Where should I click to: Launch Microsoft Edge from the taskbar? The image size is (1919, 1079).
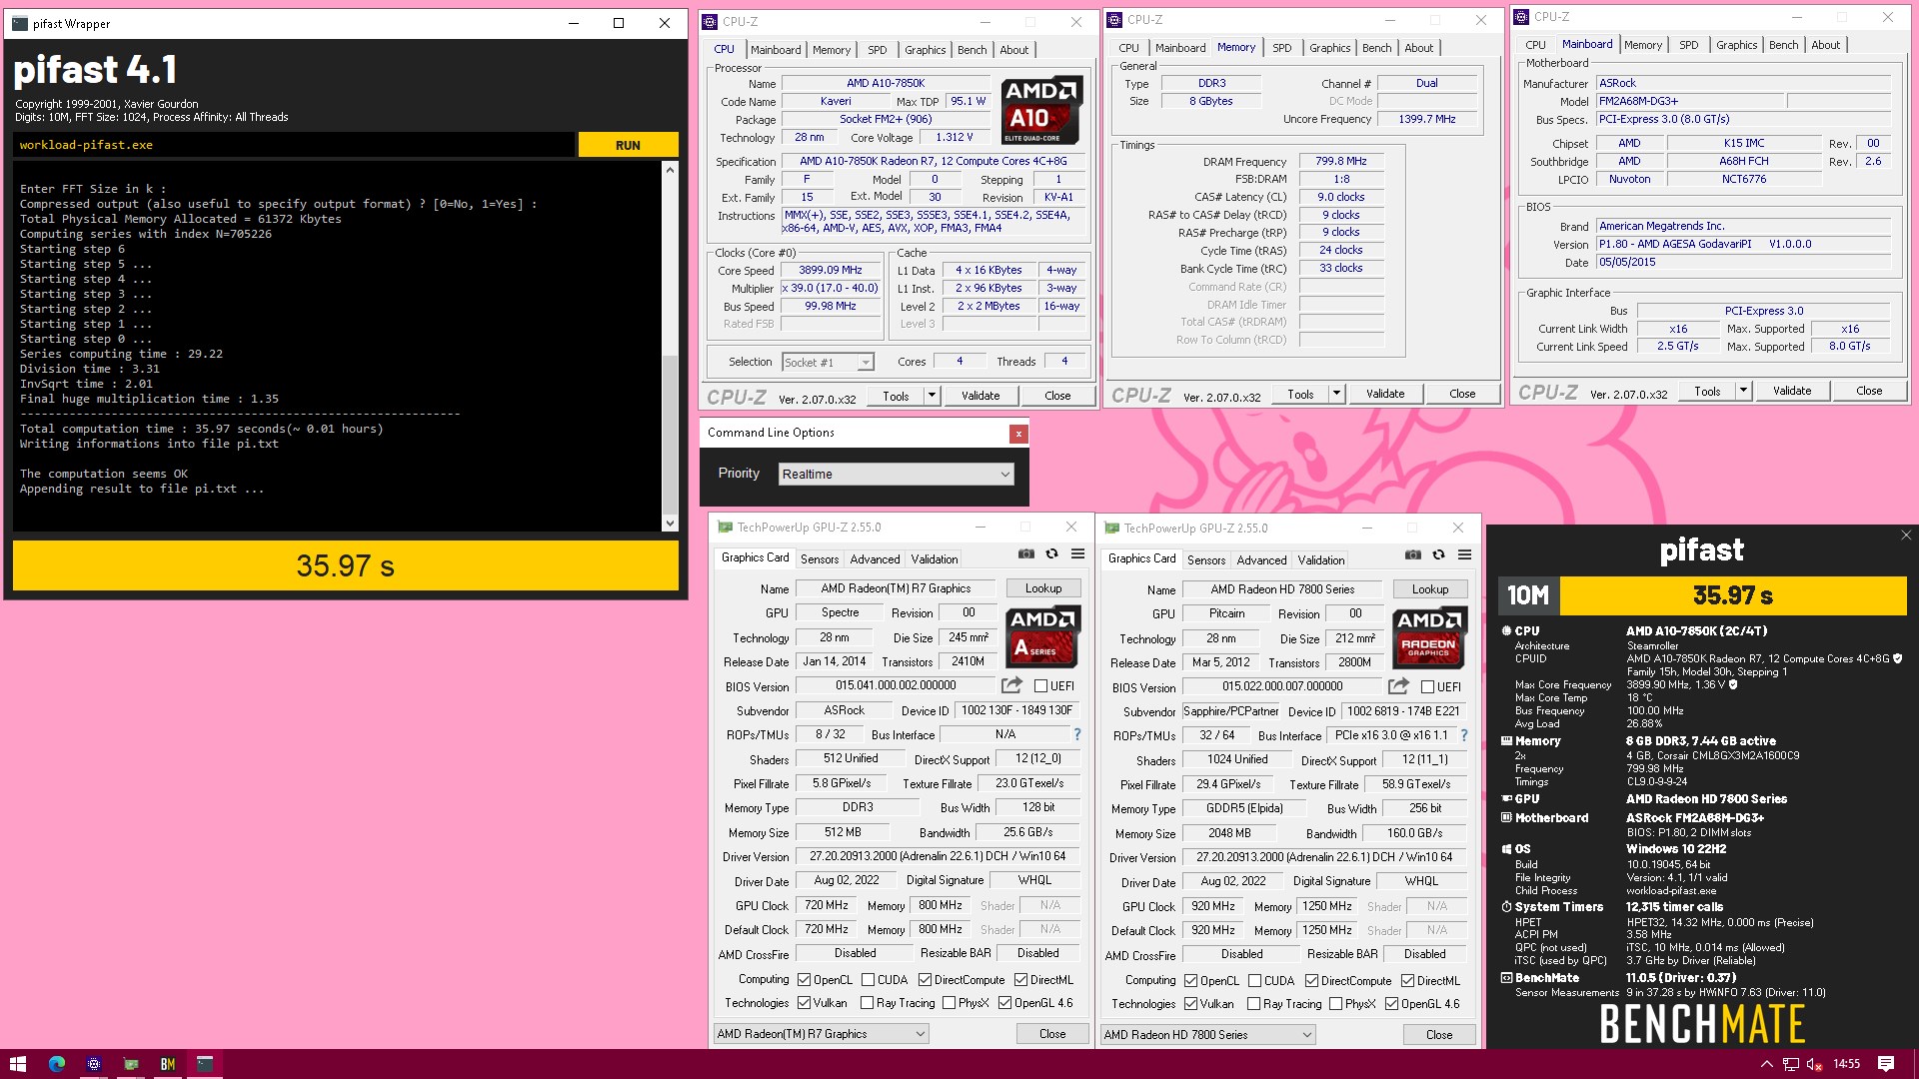coord(56,1064)
